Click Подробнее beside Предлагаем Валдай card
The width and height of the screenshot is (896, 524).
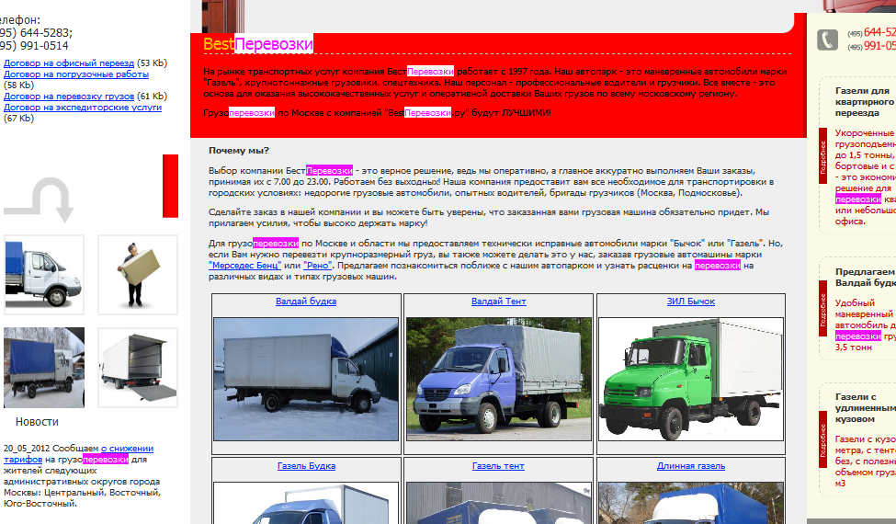point(822,309)
